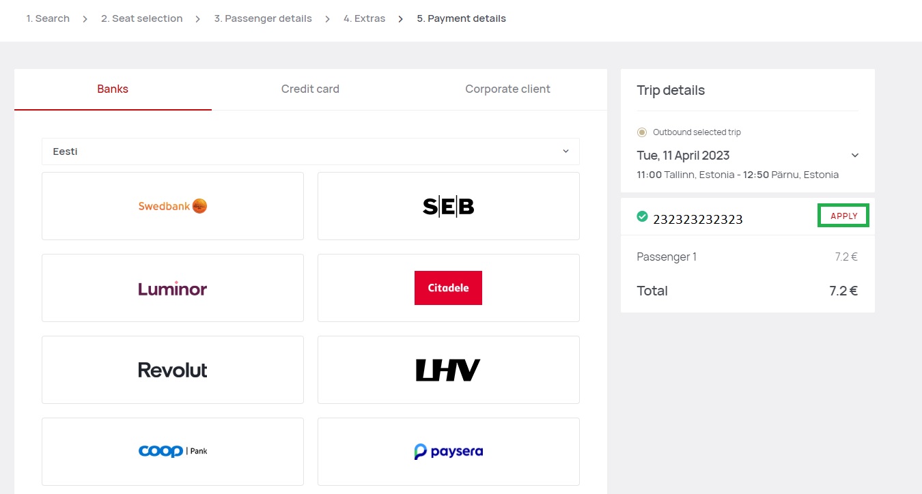Click the green checkmark beside the code

tap(642, 216)
